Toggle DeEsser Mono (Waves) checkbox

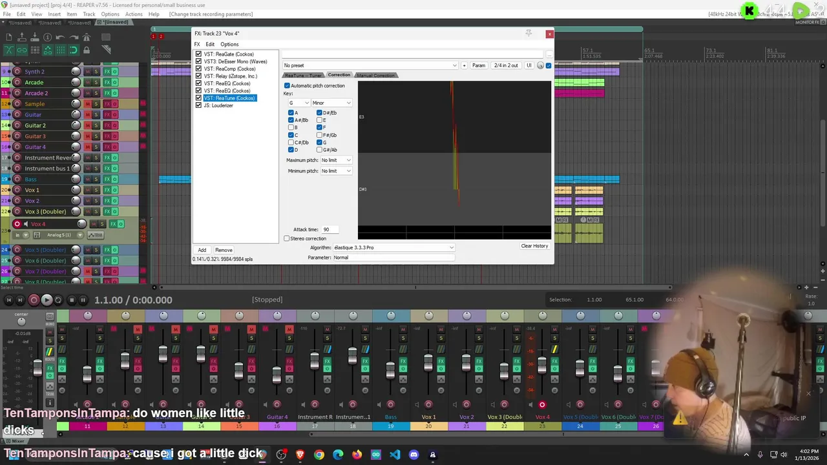199,61
